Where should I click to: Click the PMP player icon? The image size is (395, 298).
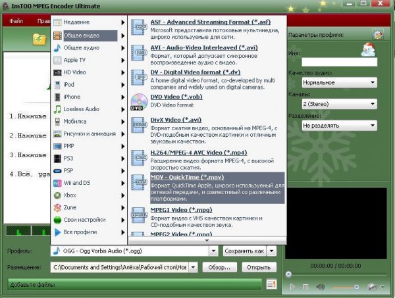57,146
